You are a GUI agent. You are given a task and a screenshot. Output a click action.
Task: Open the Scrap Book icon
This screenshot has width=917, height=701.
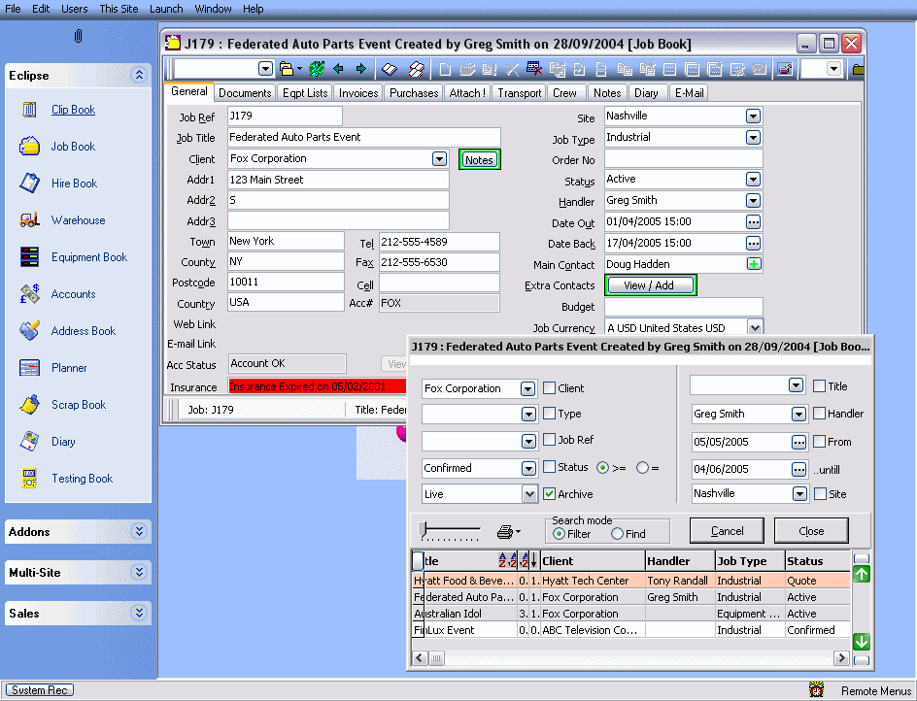click(29, 404)
